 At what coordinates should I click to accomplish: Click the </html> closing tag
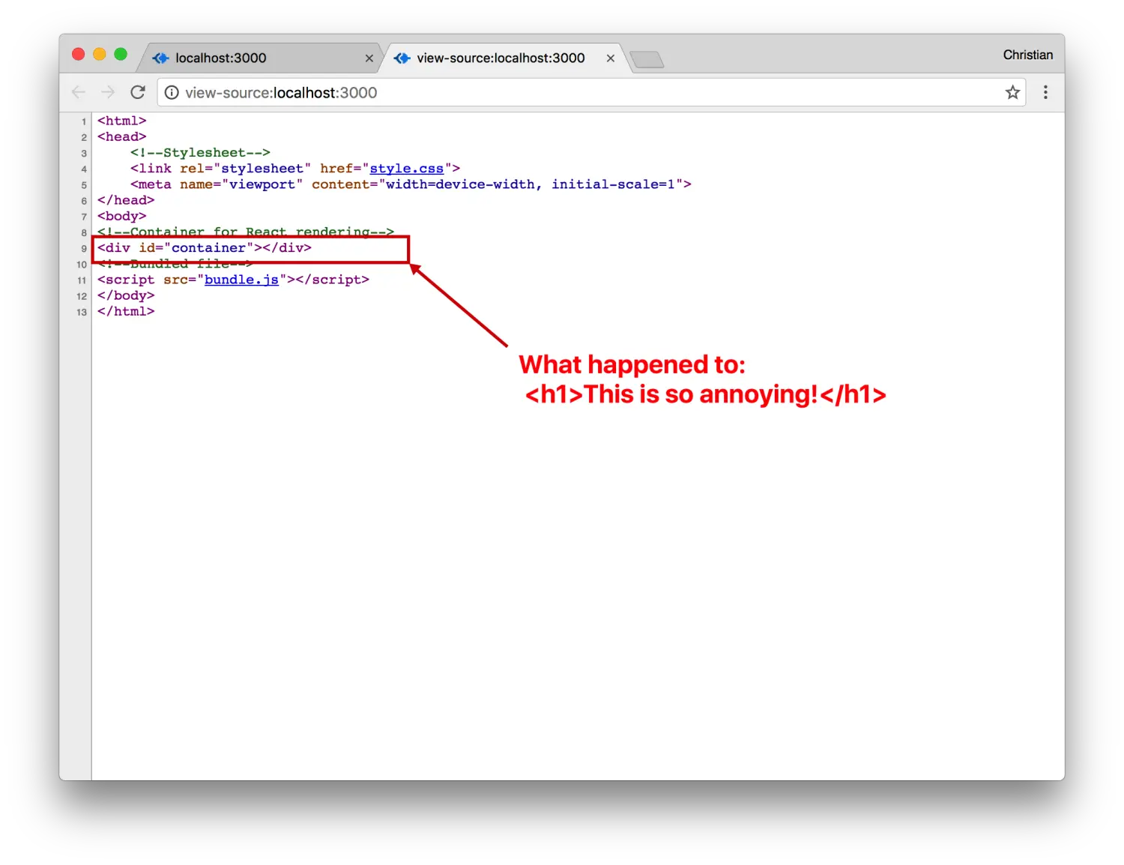click(126, 311)
